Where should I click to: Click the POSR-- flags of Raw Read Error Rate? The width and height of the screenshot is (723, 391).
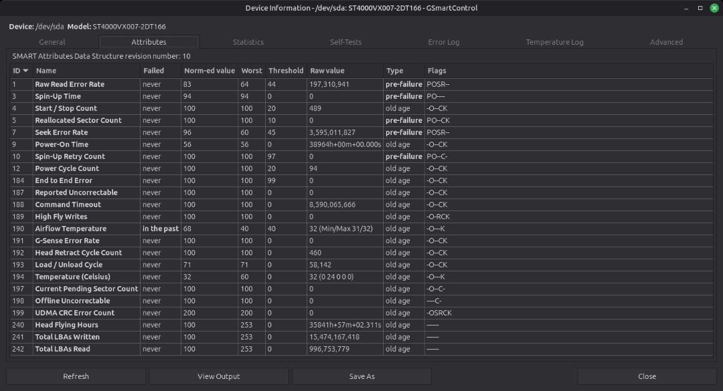click(x=438, y=84)
